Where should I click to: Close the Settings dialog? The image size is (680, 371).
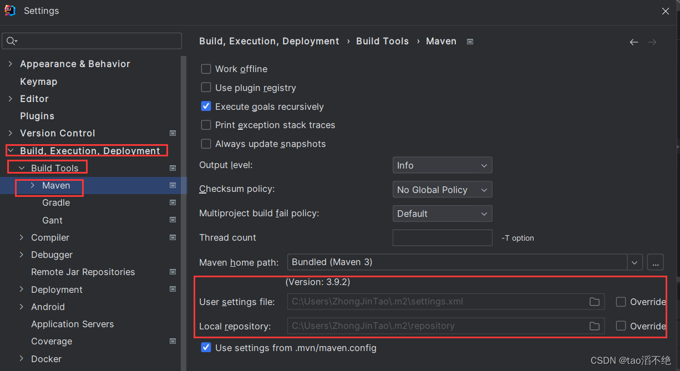pos(666,11)
